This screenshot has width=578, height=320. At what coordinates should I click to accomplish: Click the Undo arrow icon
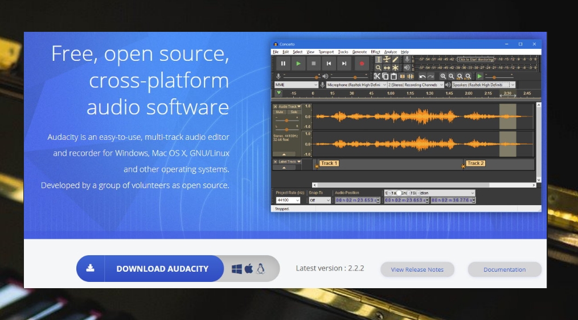[423, 76]
